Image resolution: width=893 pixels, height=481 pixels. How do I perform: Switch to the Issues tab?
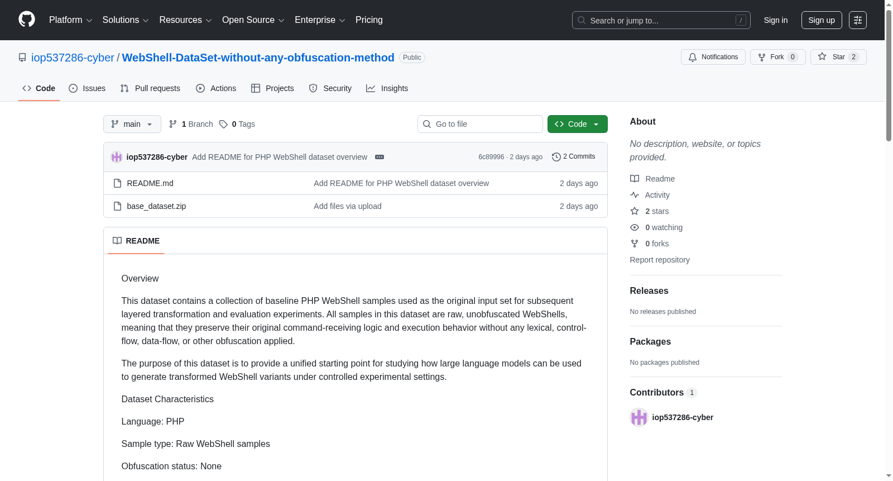(87, 88)
